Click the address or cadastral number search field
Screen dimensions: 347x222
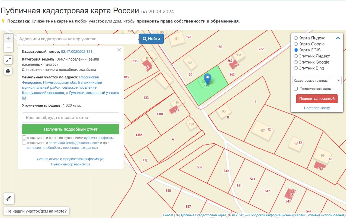point(78,39)
